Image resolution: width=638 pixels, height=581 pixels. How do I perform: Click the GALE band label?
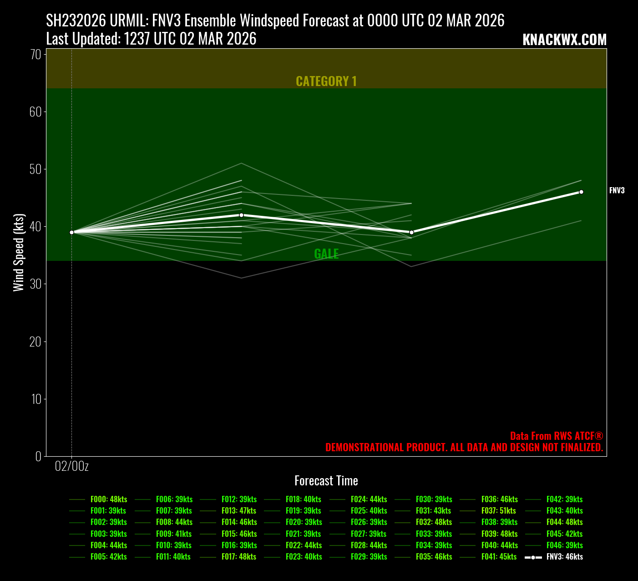click(x=326, y=254)
